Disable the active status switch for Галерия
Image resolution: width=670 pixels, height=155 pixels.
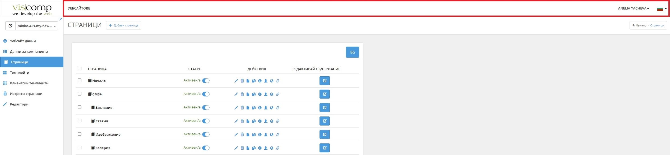(206, 148)
